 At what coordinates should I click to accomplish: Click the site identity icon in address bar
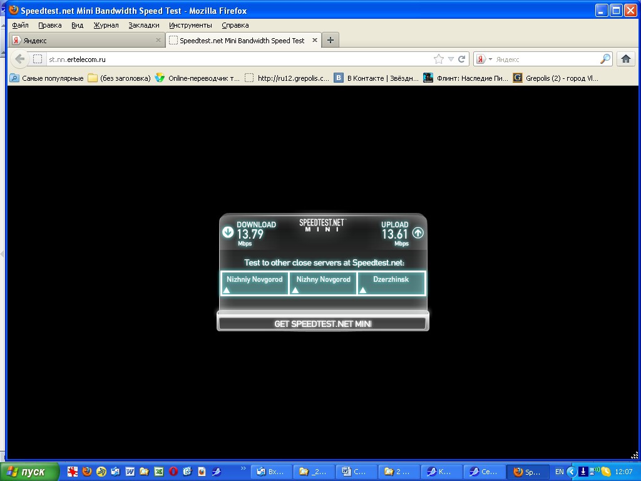(38, 59)
